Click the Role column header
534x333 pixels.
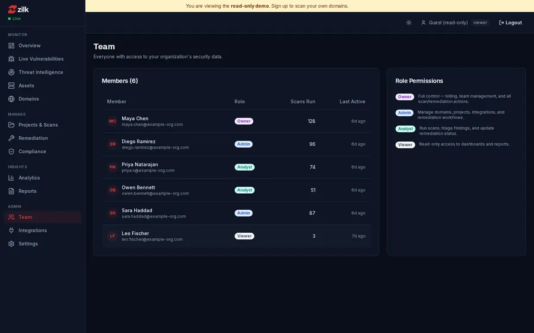point(240,101)
